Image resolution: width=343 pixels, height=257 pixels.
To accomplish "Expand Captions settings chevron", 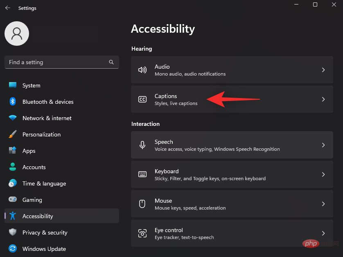I will click(323, 99).
